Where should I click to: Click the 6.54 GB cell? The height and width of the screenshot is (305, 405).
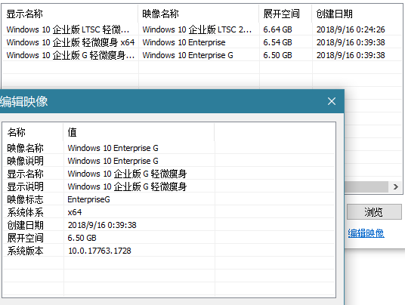277,42
